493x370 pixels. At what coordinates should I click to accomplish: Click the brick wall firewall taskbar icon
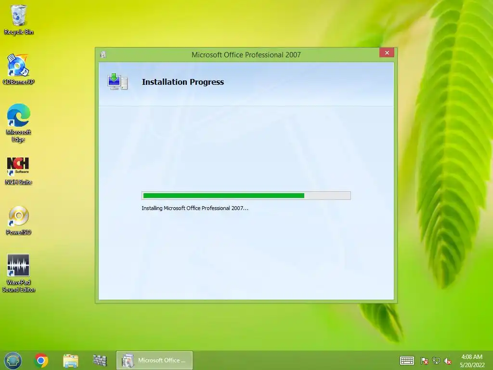coord(100,360)
